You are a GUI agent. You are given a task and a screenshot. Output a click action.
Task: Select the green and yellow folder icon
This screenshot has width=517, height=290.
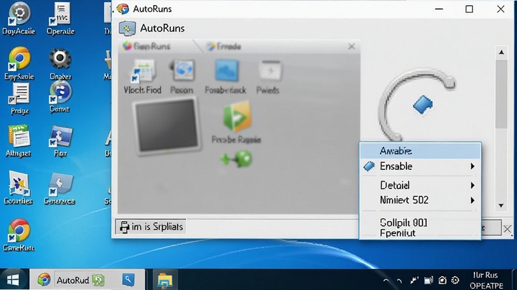[237, 117]
